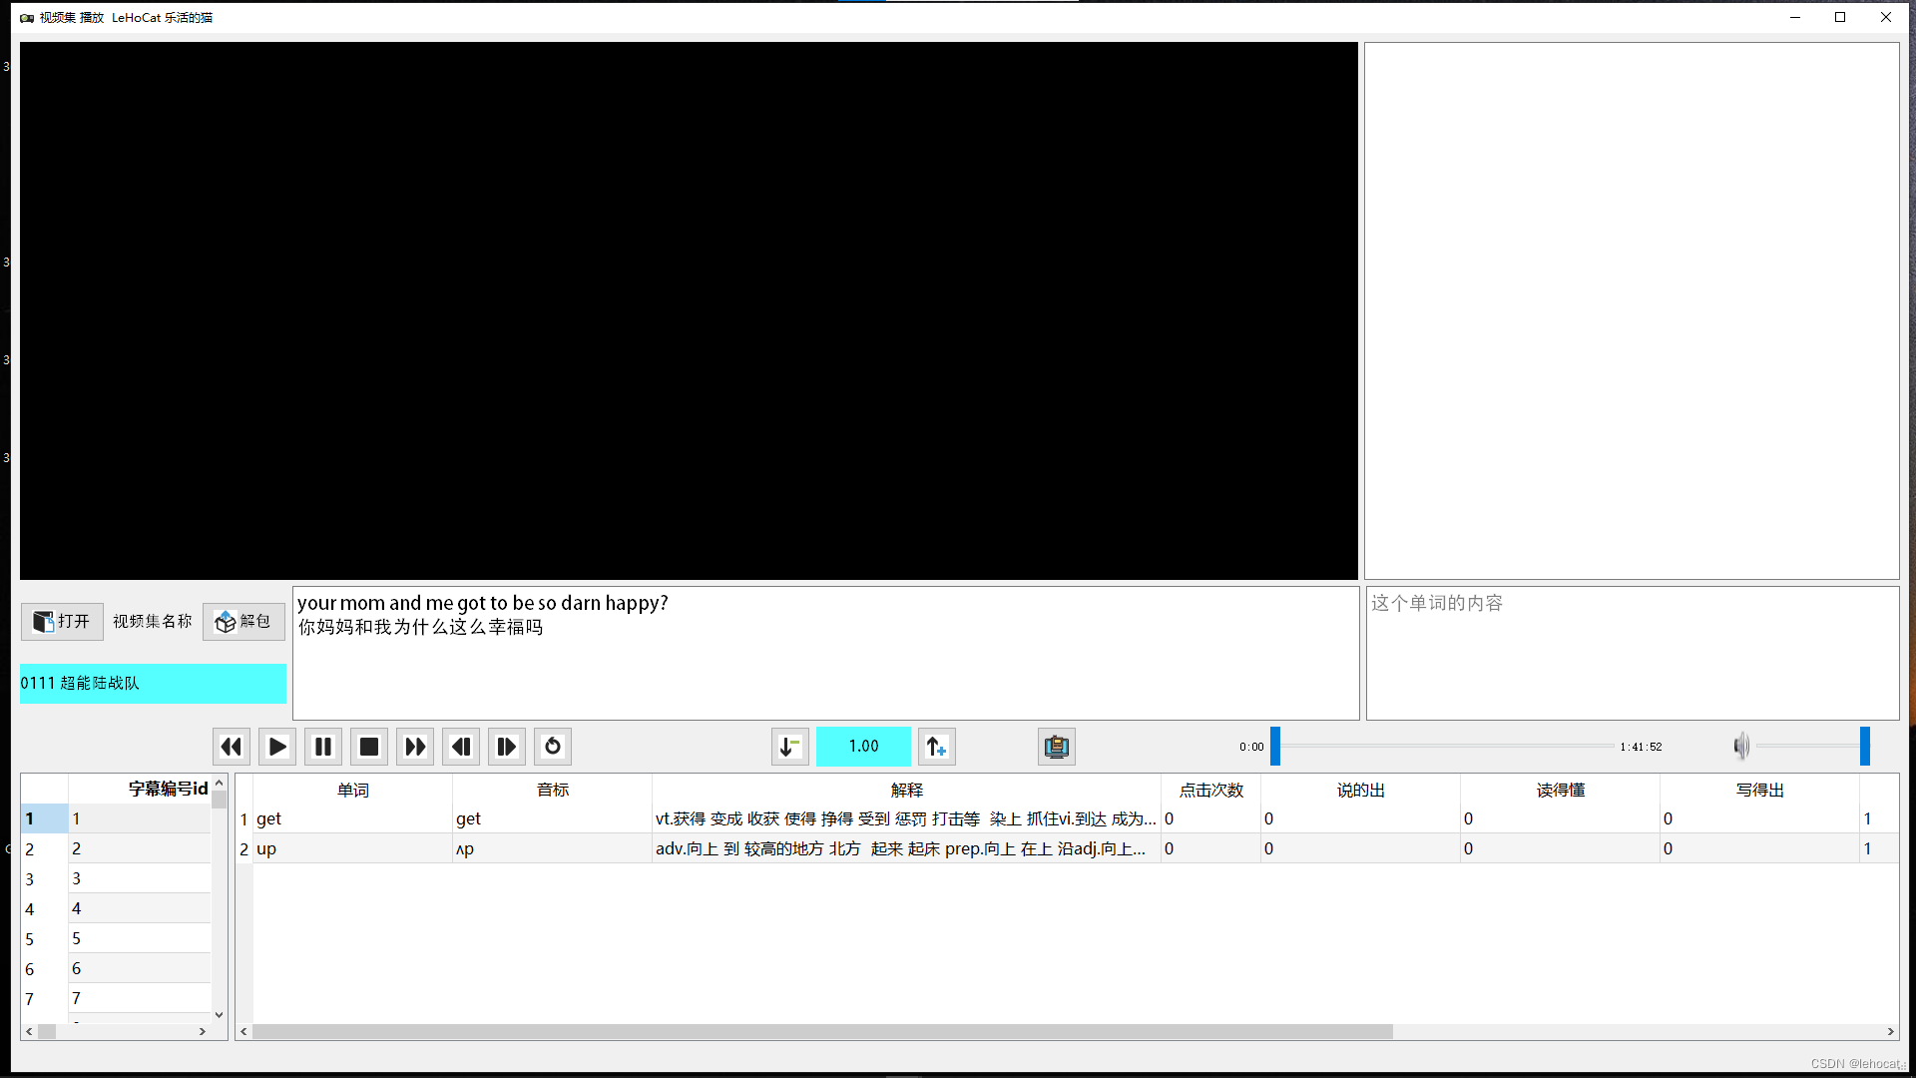Image resolution: width=1916 pixels, height=1078 pixels.
Task: Click the rewind button
Action: pos(231,747)
